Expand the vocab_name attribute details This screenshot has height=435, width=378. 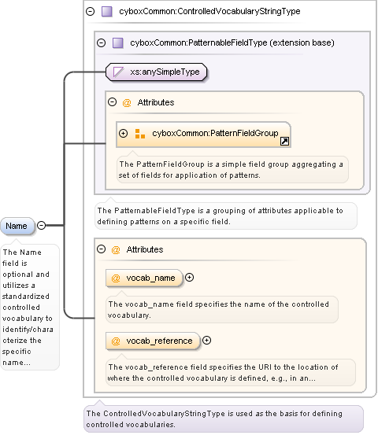click(190, 277)
